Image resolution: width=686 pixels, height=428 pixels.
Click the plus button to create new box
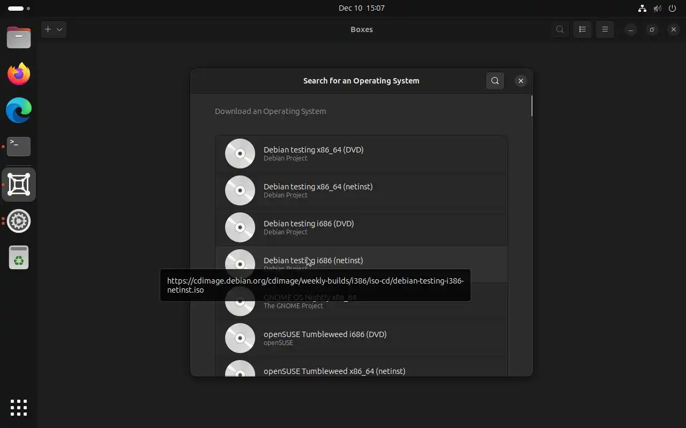(48, 29)
